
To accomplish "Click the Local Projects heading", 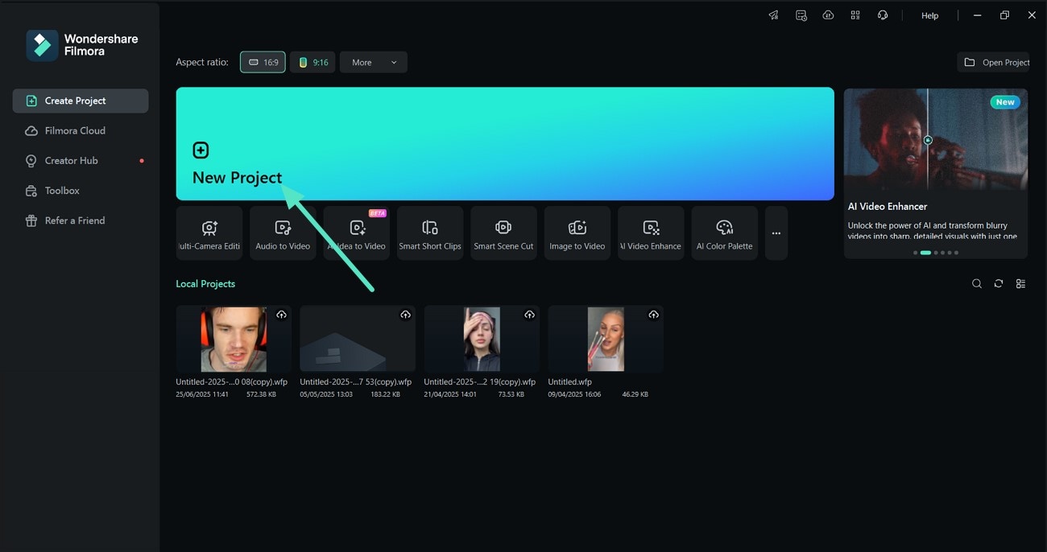I will pos(205,284).
